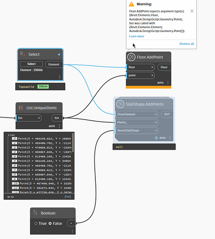215x239 pixels.
Task: Click the Select button in Select node
Action: 31,64
